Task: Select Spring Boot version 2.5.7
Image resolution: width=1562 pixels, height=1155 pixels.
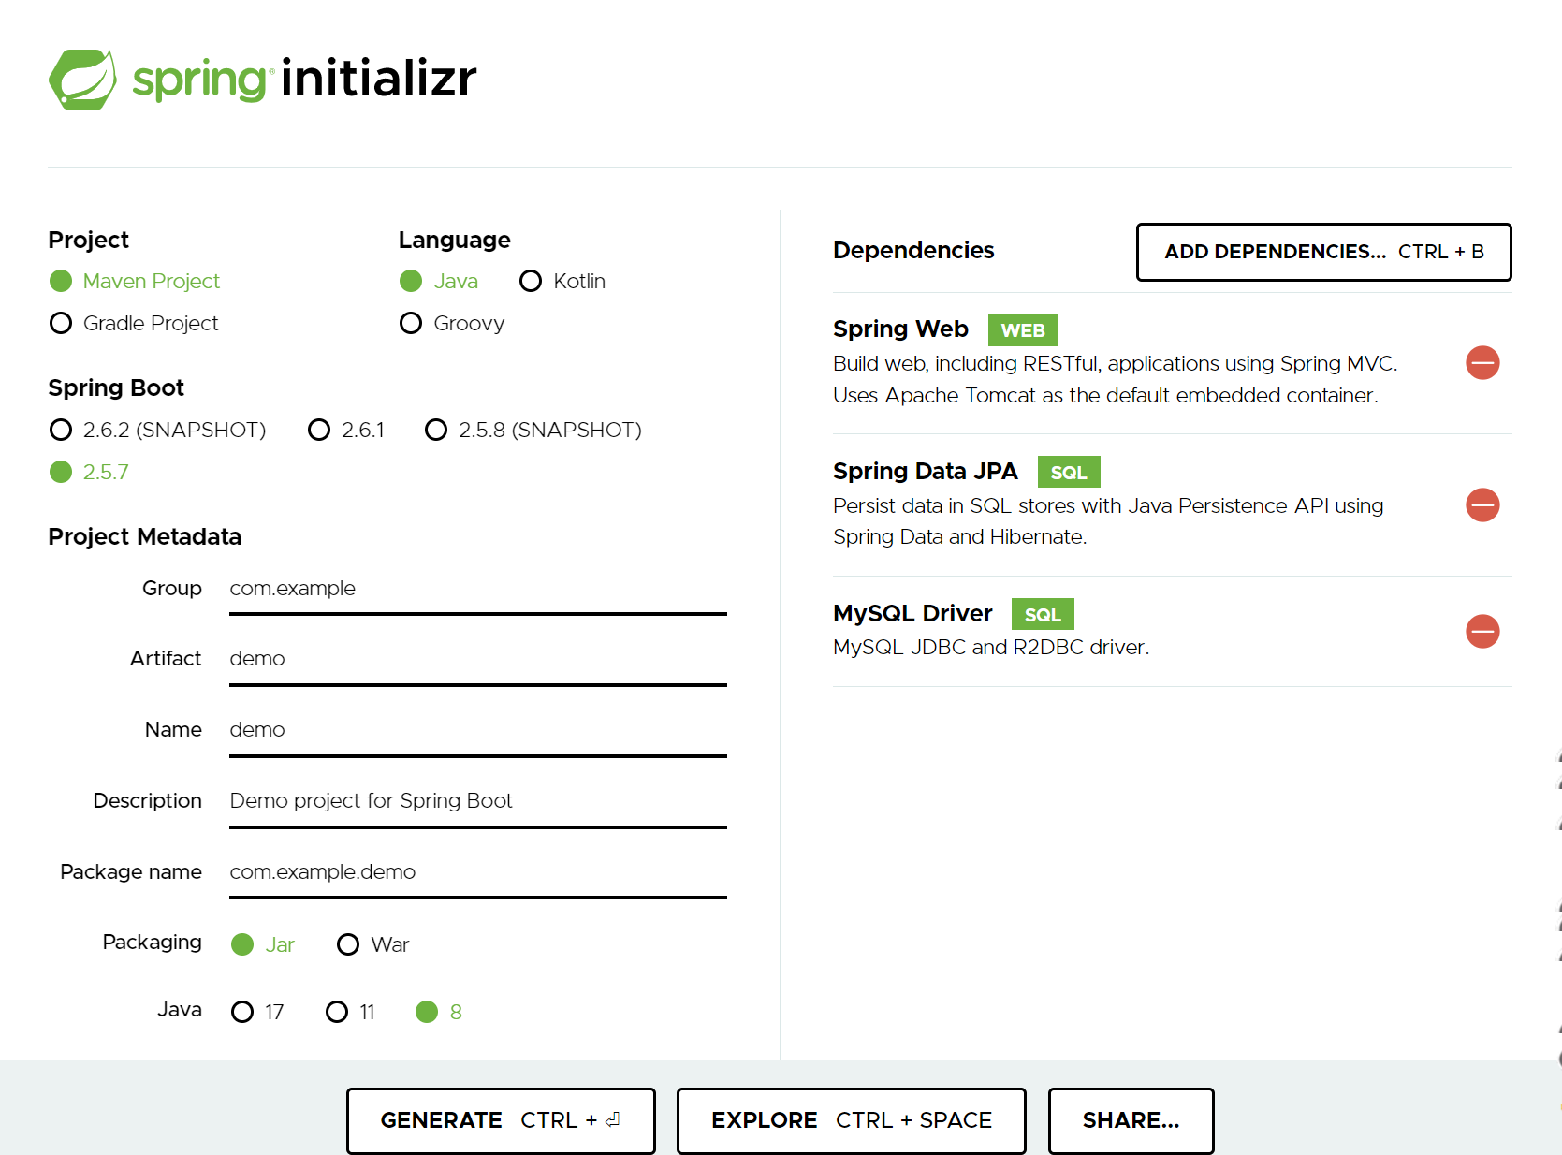Action: (x=89, y=472)
